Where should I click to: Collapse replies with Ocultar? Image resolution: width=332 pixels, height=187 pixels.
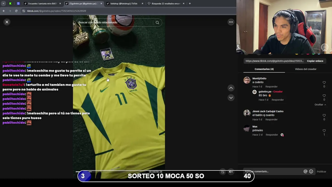tap(320, 105)
